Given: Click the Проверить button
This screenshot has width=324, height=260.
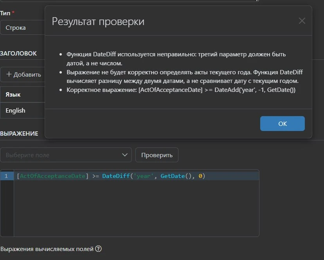Looking at the screenshot, I should pos(157,155).
